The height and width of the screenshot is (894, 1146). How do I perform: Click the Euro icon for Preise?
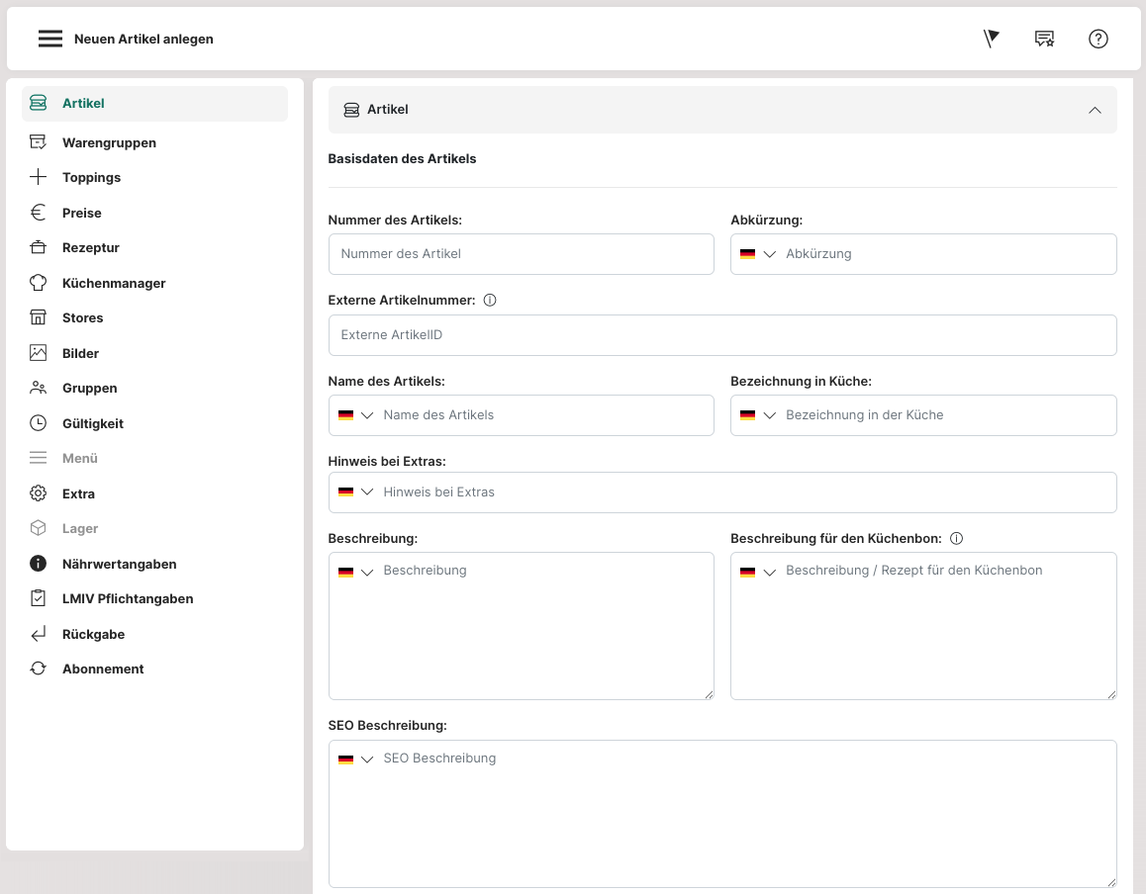[x=39, y=213]
